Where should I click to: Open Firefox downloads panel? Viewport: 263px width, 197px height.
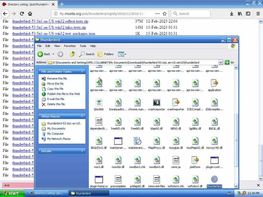(232, 14)
